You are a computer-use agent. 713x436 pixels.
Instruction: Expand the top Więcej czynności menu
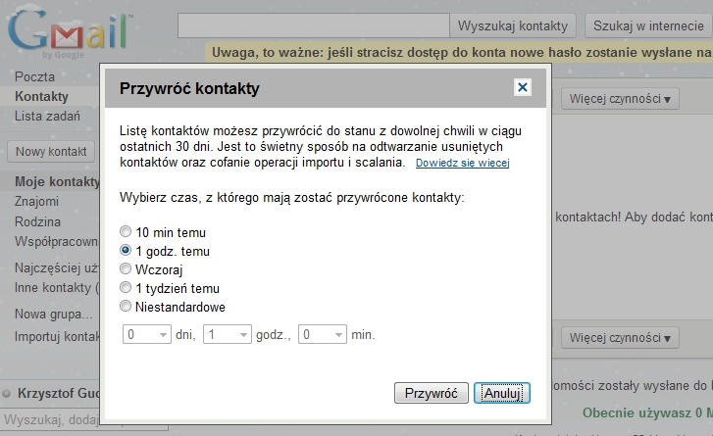620,98
